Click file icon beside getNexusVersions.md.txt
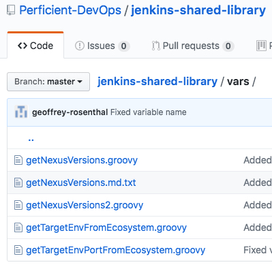 pyautogui.click(x=18, y=183)
